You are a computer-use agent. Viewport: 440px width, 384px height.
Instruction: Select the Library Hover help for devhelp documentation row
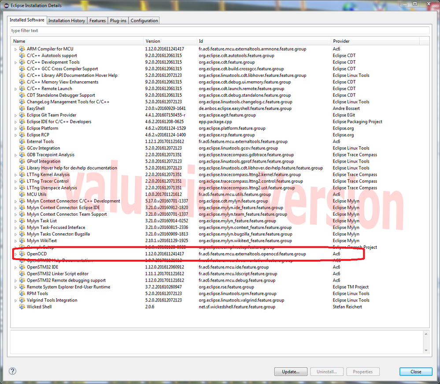(x=220, y=168)
